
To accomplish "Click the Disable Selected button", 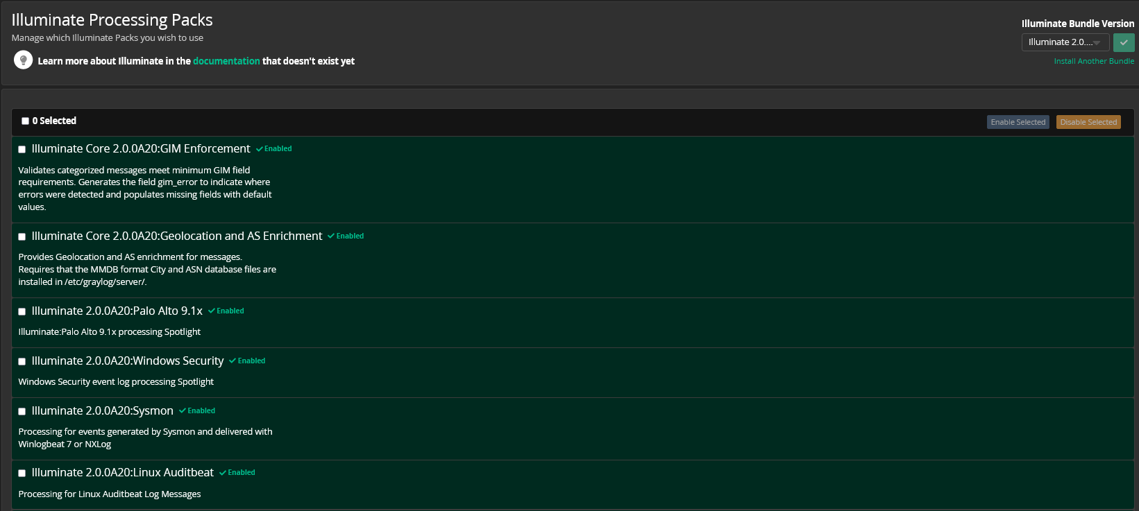I will pyautogui.click(x=1088, y=122).
